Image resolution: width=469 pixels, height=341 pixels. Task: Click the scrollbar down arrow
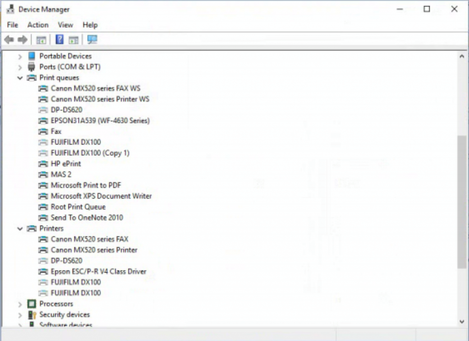462,321
